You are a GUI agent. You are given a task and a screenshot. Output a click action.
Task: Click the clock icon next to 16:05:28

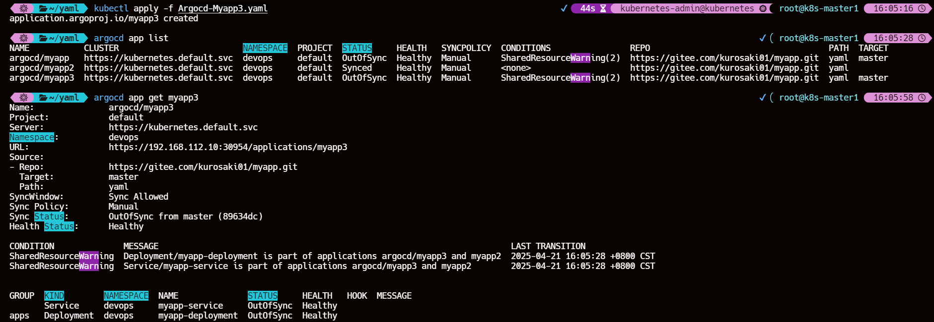pos(922,38)
